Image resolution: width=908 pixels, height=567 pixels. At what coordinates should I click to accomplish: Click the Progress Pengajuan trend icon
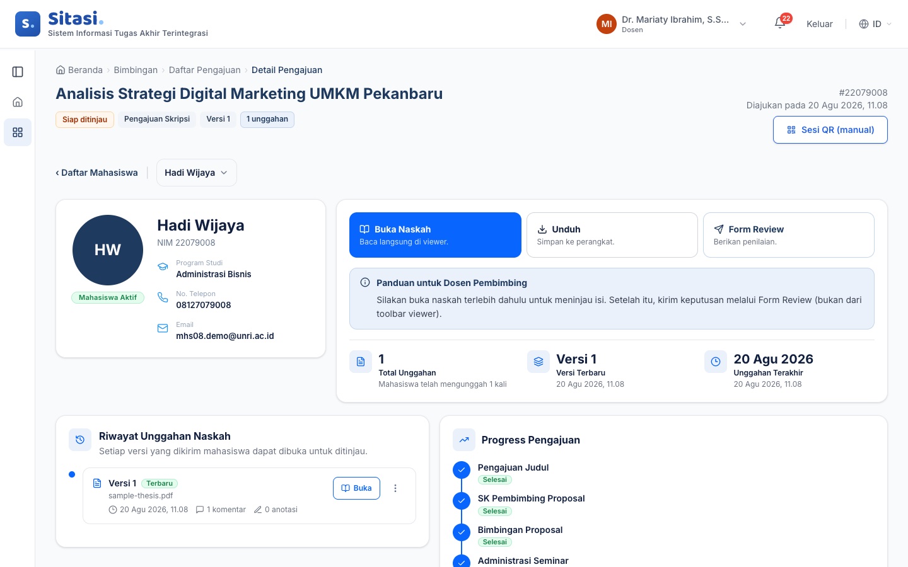[464, 440]
